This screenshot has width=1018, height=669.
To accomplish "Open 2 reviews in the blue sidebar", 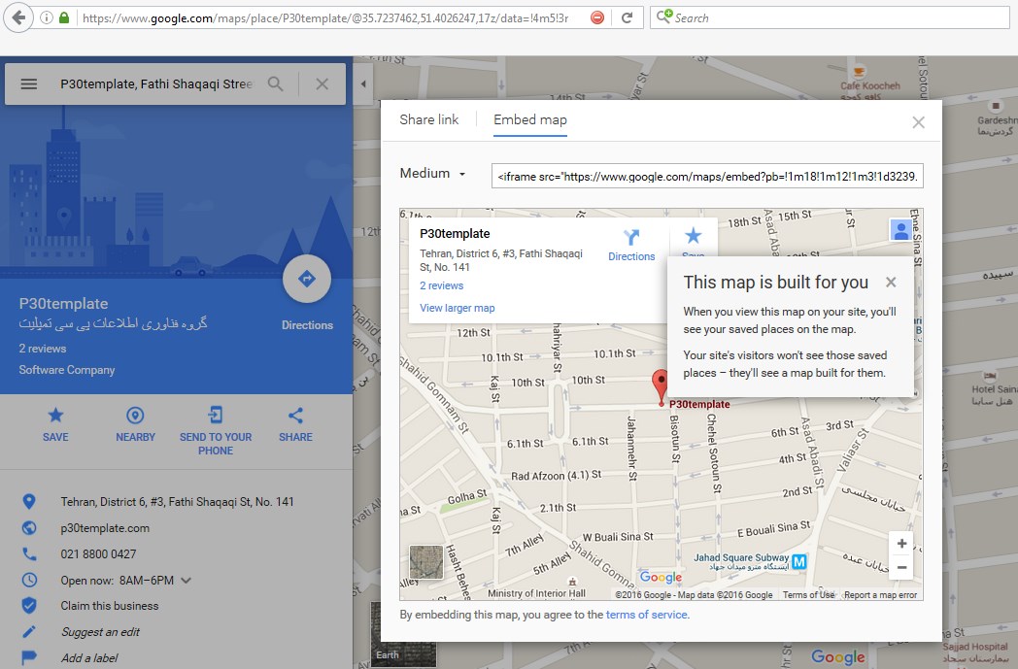I will 42,349.
